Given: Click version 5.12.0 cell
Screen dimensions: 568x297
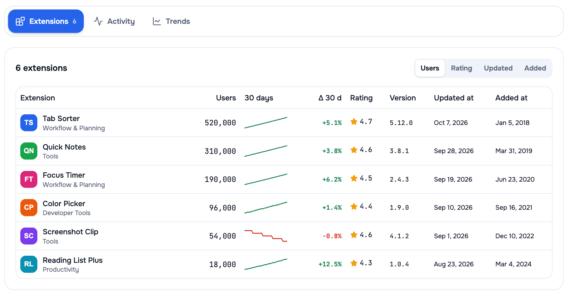Looking at the screenshot, I should tap(401, 123).
